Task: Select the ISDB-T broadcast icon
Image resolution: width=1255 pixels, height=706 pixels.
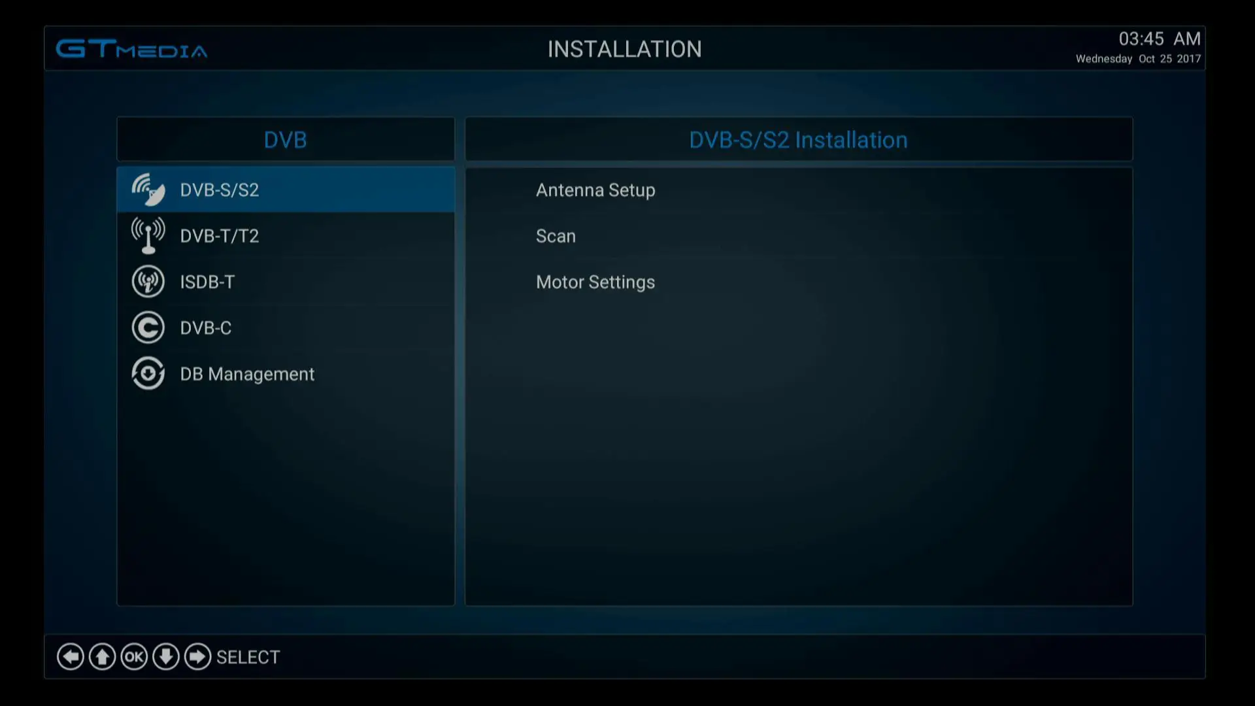Action: (x=146, y=281)
